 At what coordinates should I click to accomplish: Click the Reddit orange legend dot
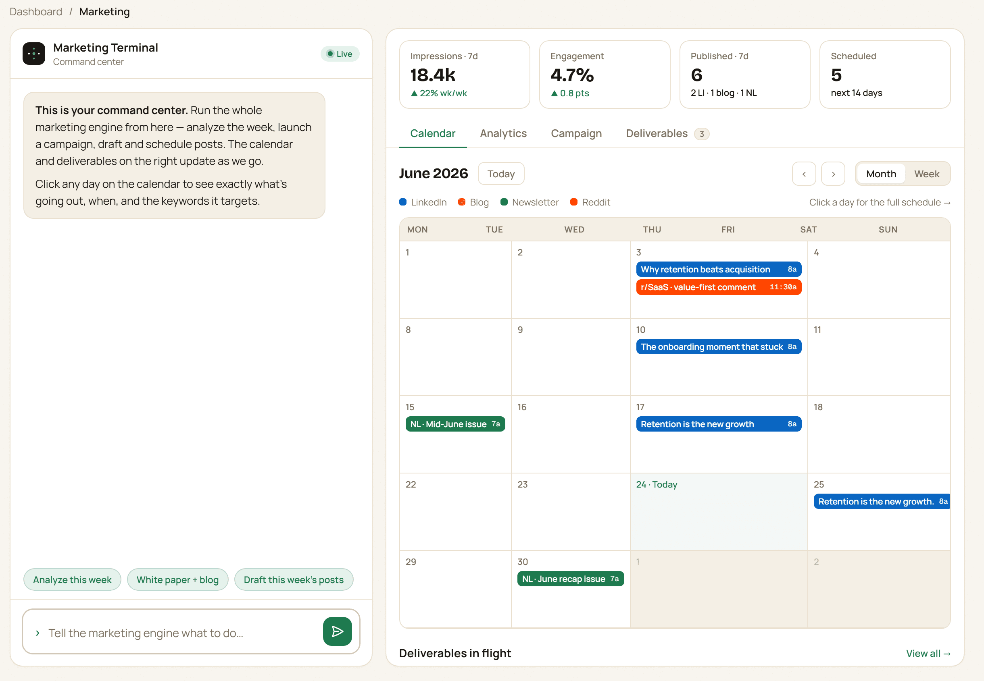click(x=574, y=202)
